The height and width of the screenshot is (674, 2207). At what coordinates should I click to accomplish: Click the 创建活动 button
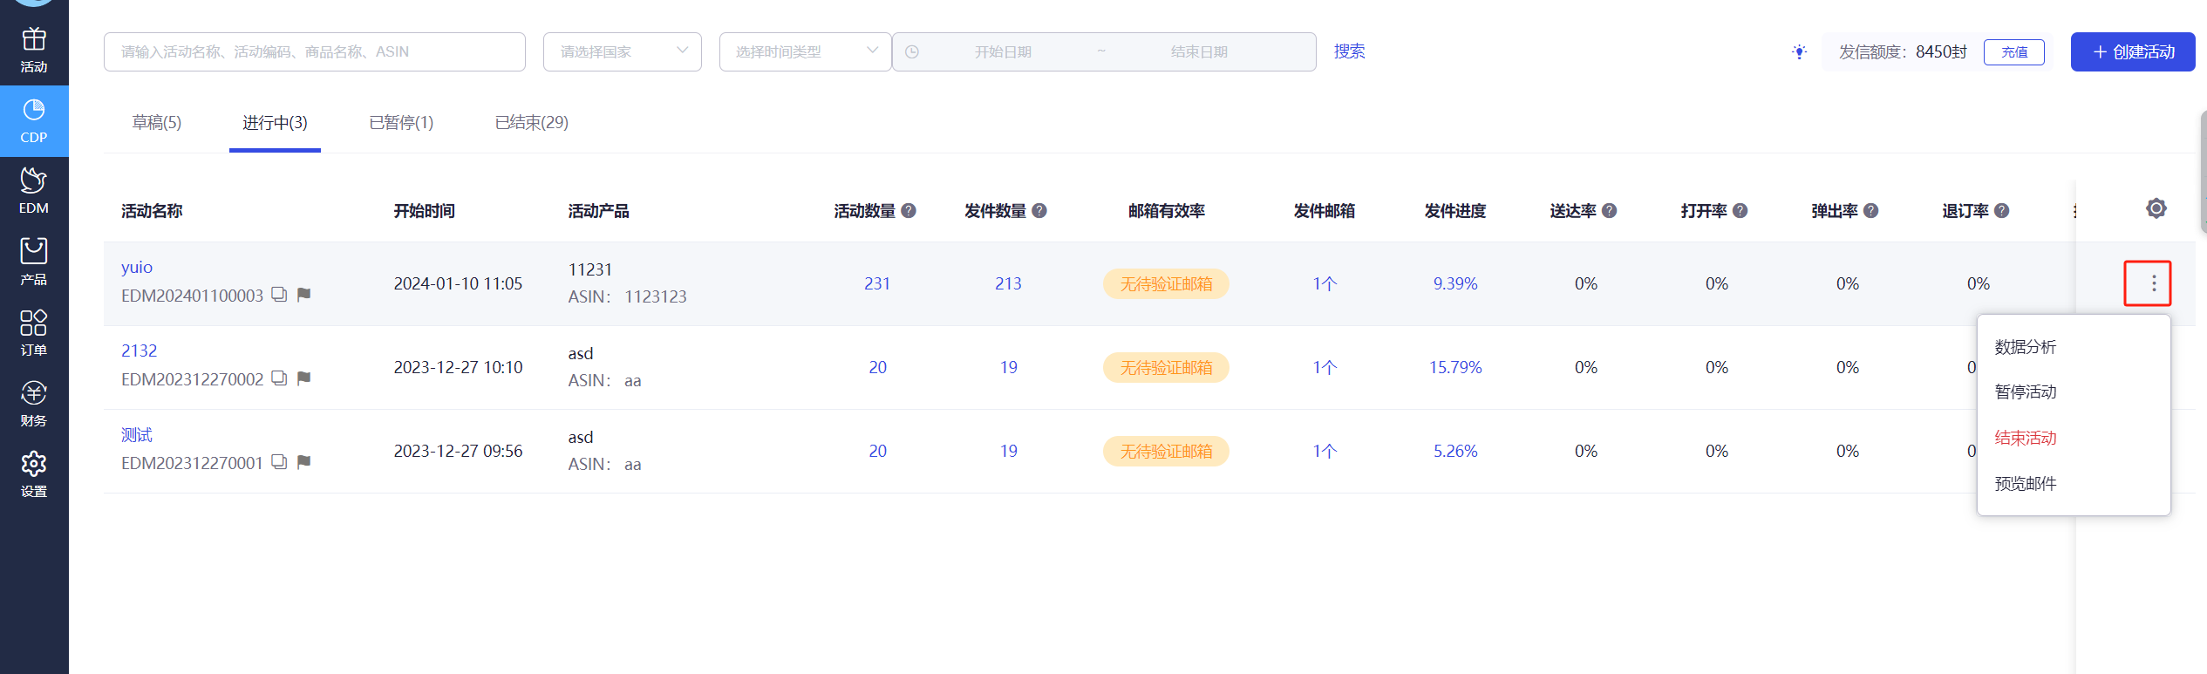pos(2133,52)
